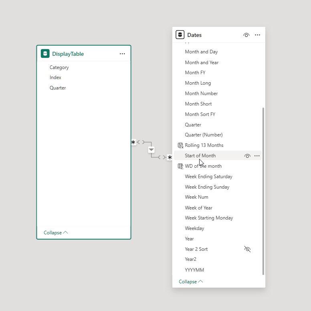Select the Week Ending Sunday field

click(207, 187)
